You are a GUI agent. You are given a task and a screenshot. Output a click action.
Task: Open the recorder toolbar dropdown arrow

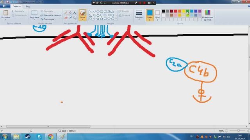click(x=94, y=3)
